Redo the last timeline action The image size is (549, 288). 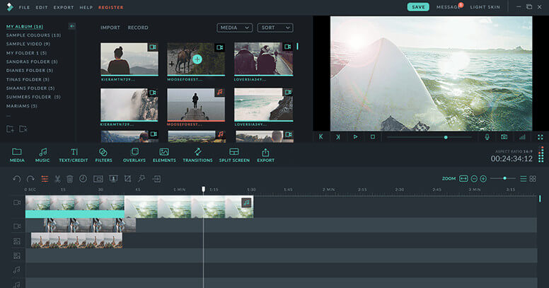pyautogui.click(x=30, y=179)
